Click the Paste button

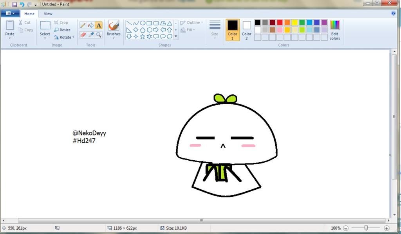(x=10, y=28)
